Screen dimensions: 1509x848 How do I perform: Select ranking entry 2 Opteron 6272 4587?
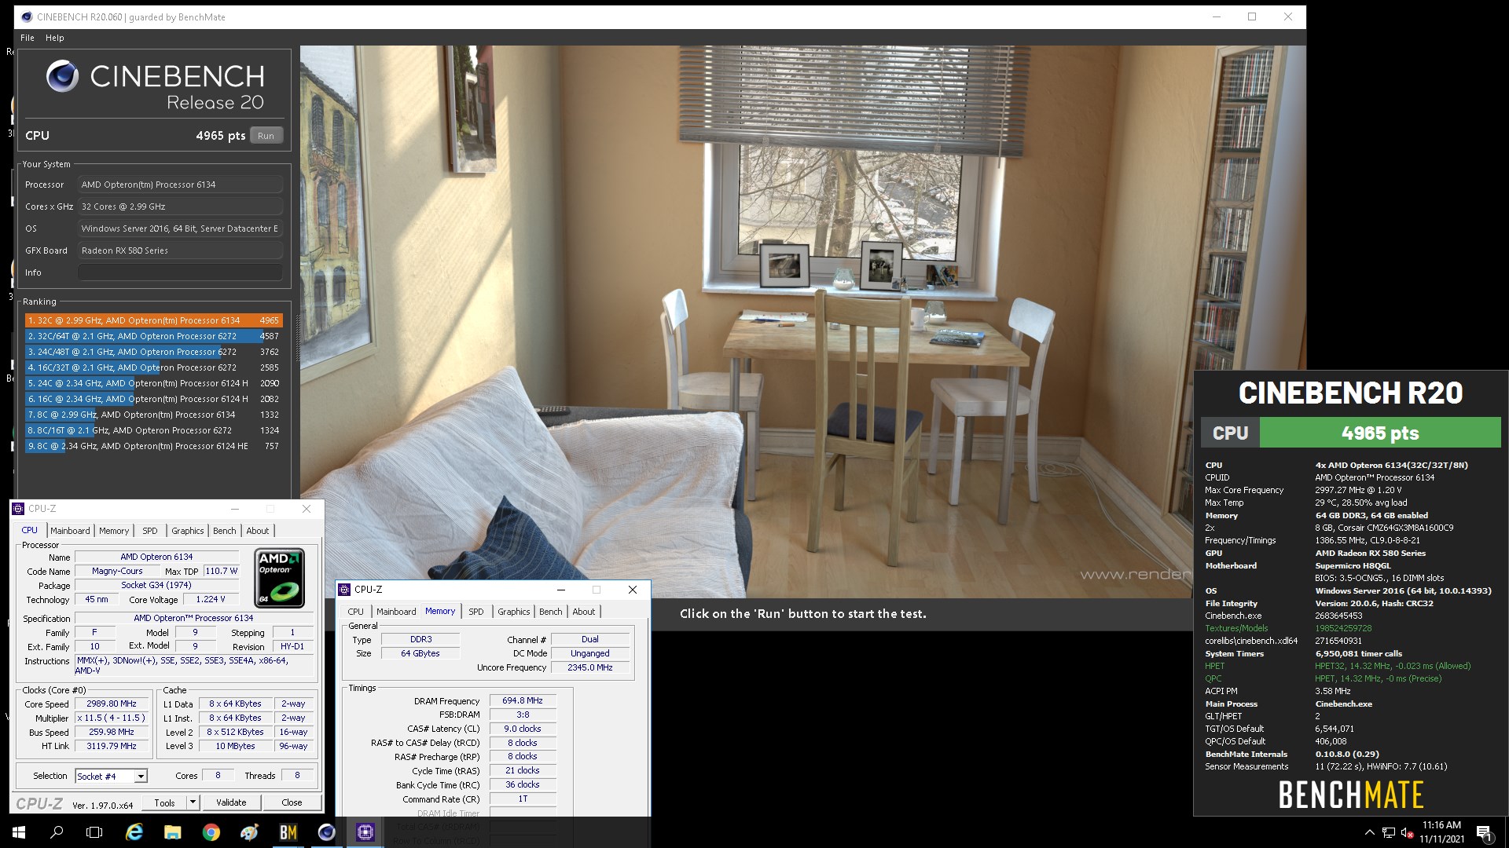pyautogui.click(x=153, y=336)
